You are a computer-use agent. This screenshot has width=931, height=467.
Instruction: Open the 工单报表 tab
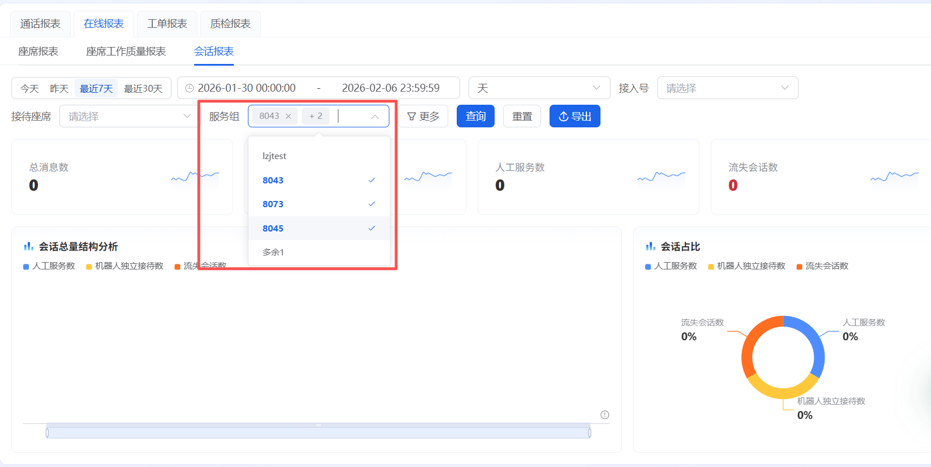(167, 24)
